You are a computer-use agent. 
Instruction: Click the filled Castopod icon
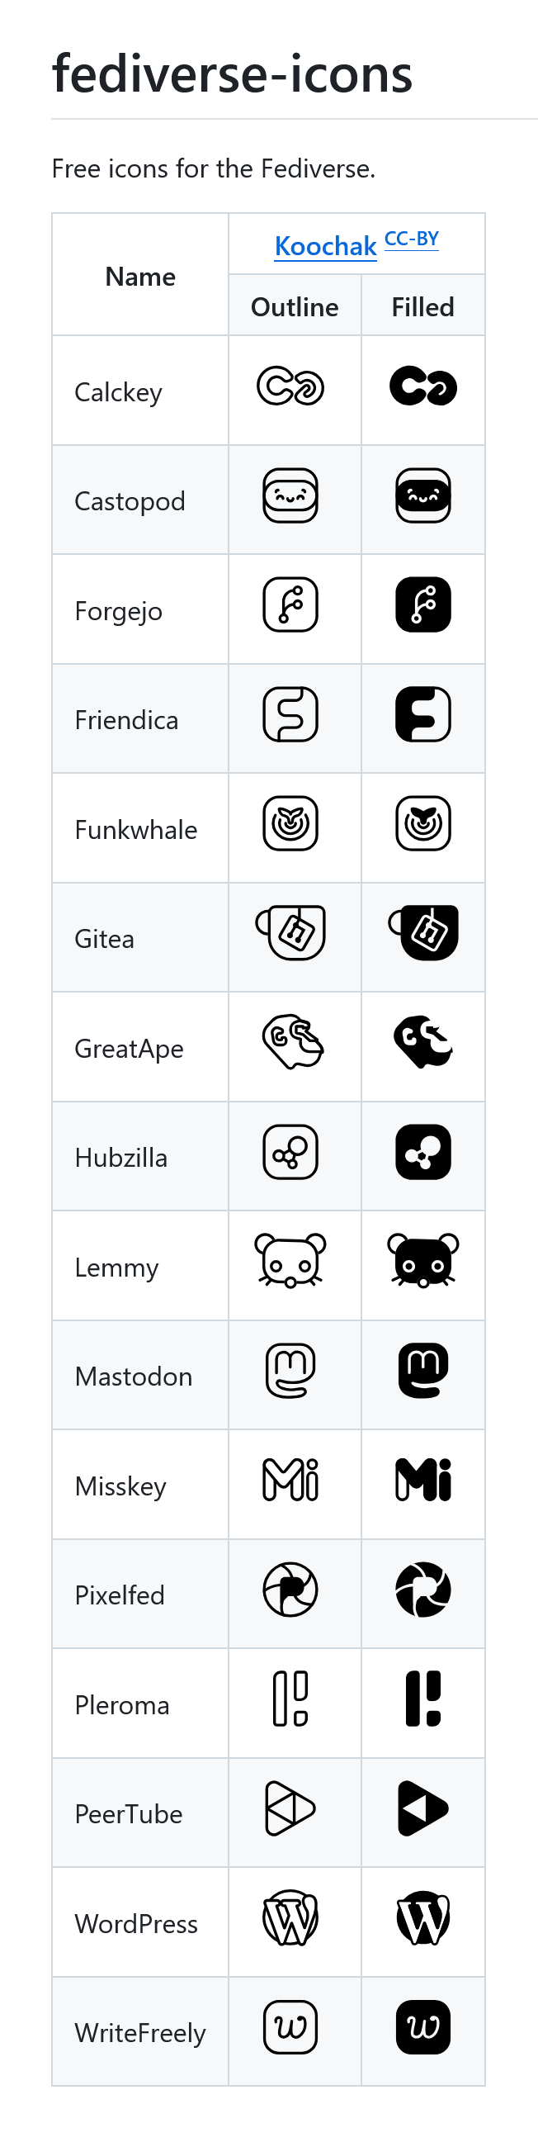423,495
